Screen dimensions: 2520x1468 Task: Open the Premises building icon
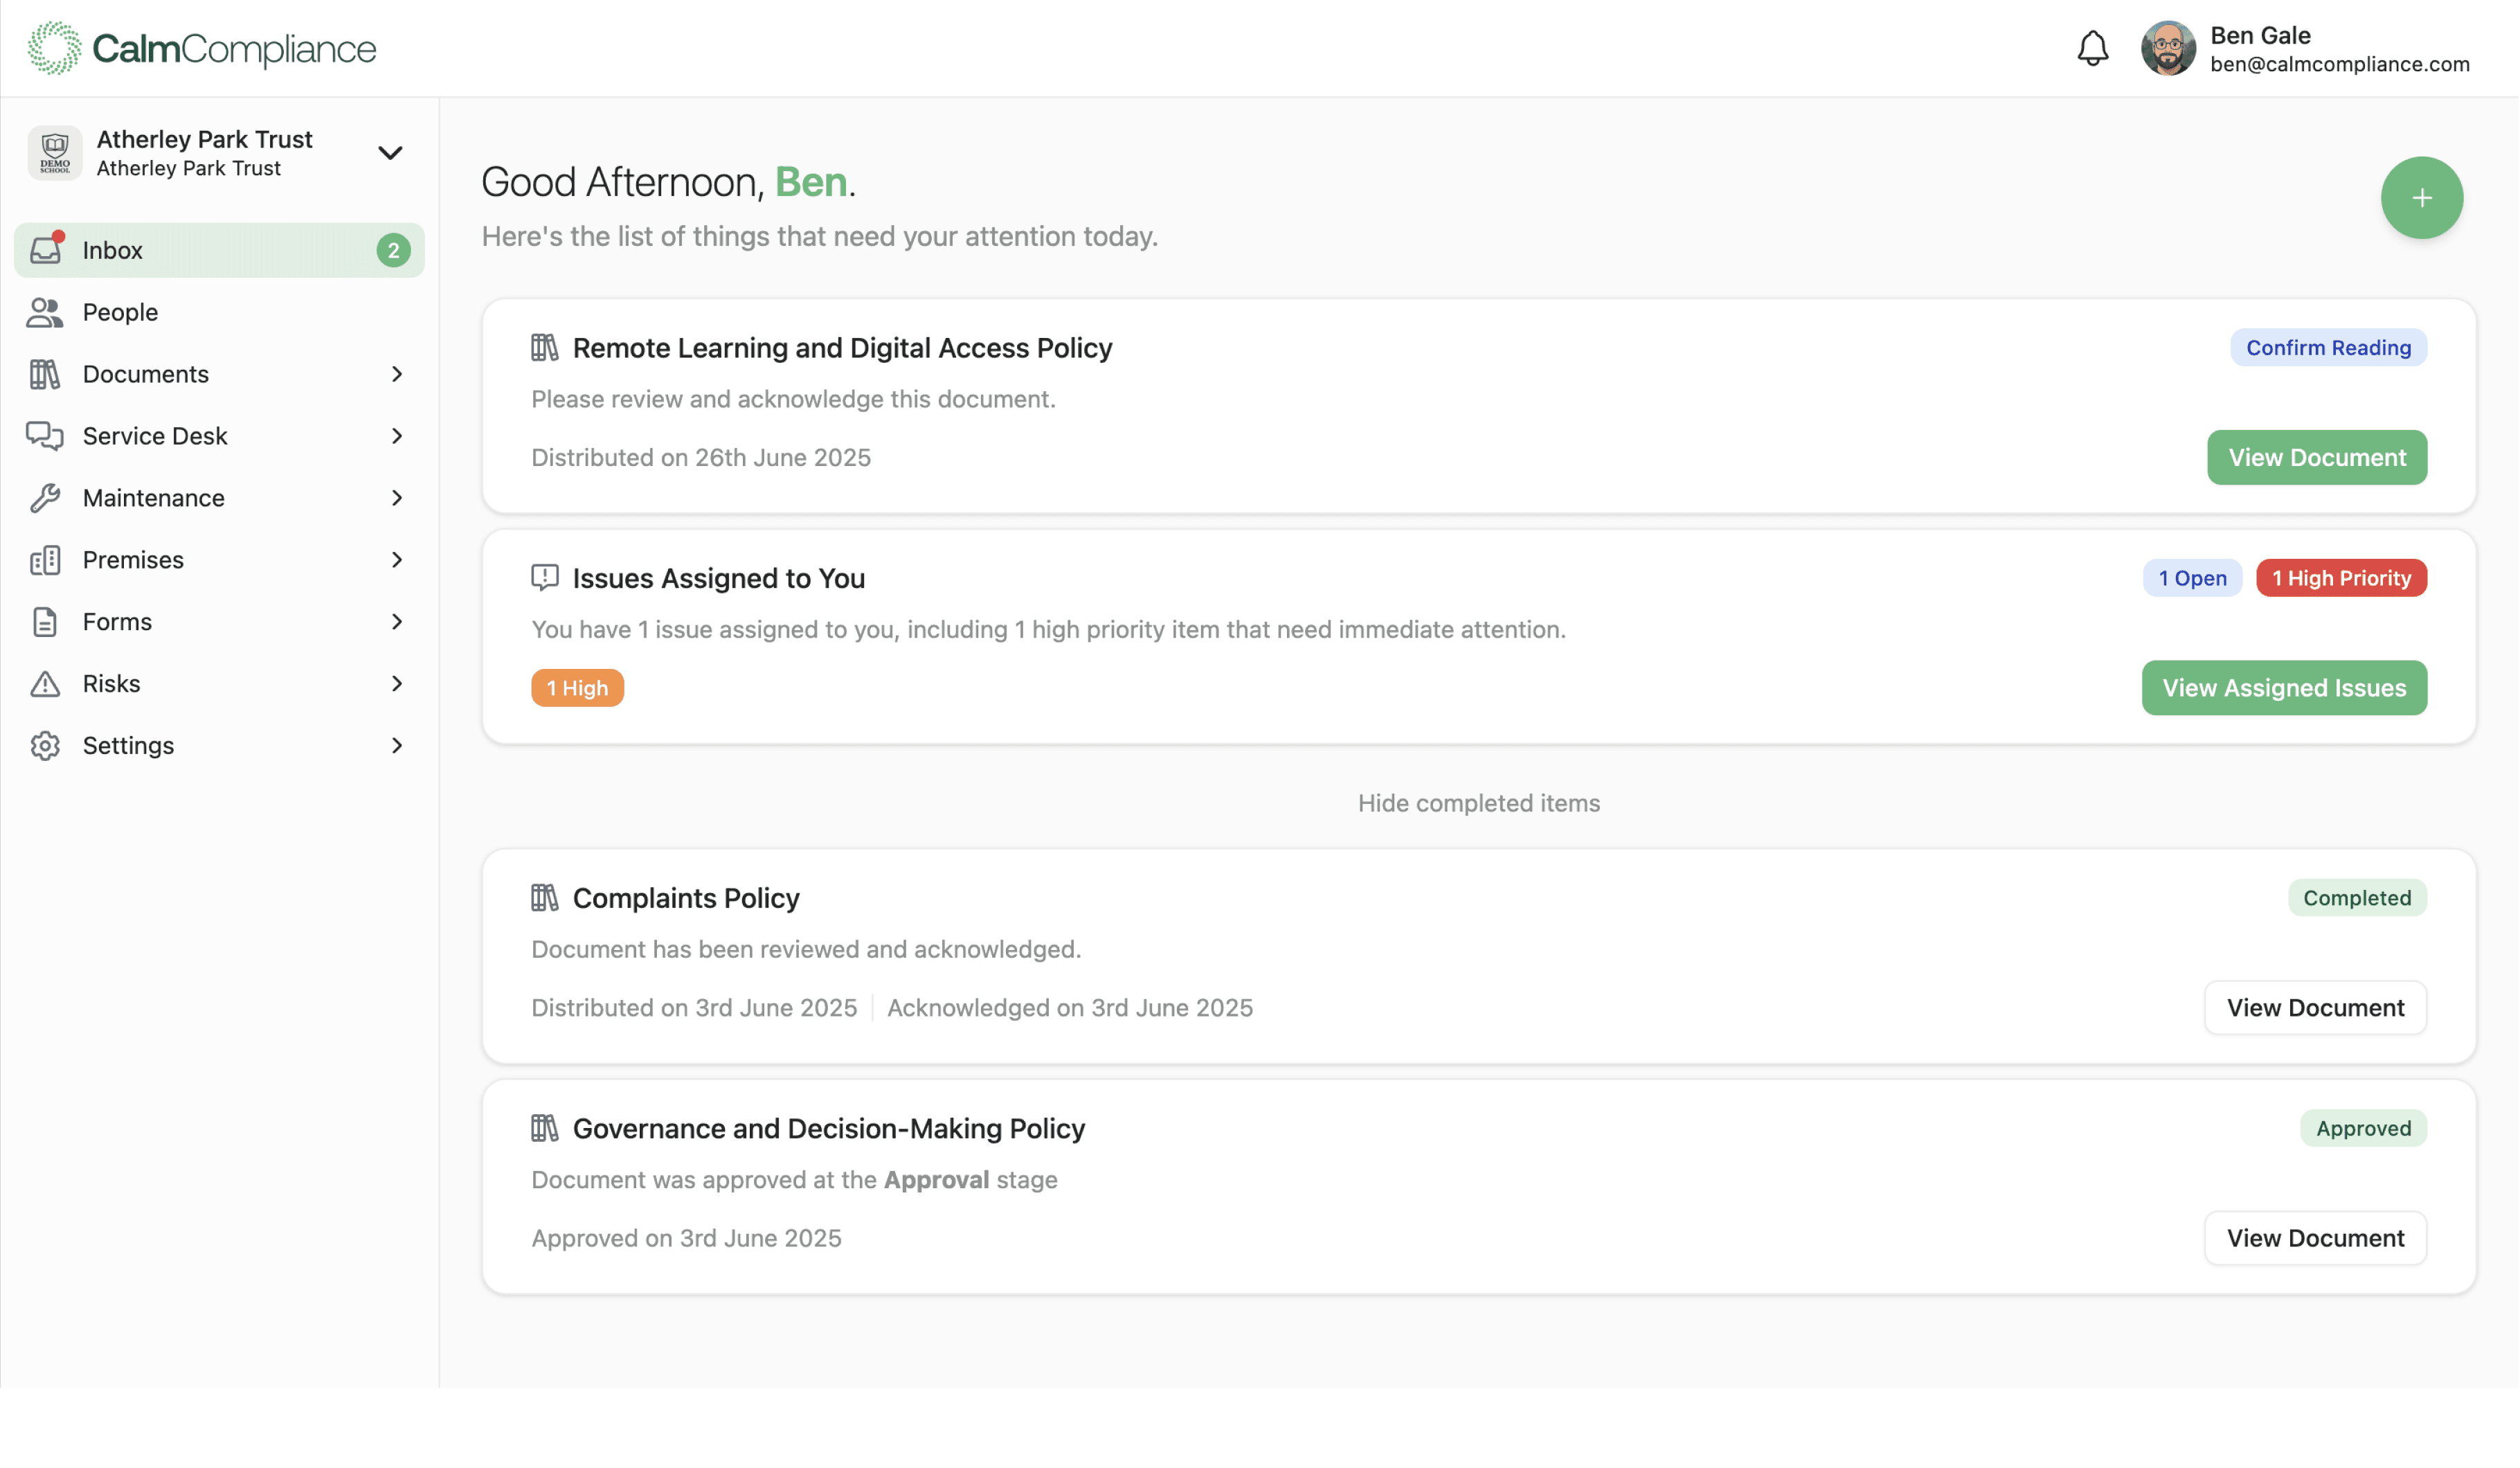pyautogui.click(x=44, y=559)
